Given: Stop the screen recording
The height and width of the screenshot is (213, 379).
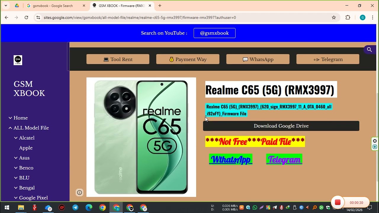Looking at the screenshot, I should click(x=338, y=203).
